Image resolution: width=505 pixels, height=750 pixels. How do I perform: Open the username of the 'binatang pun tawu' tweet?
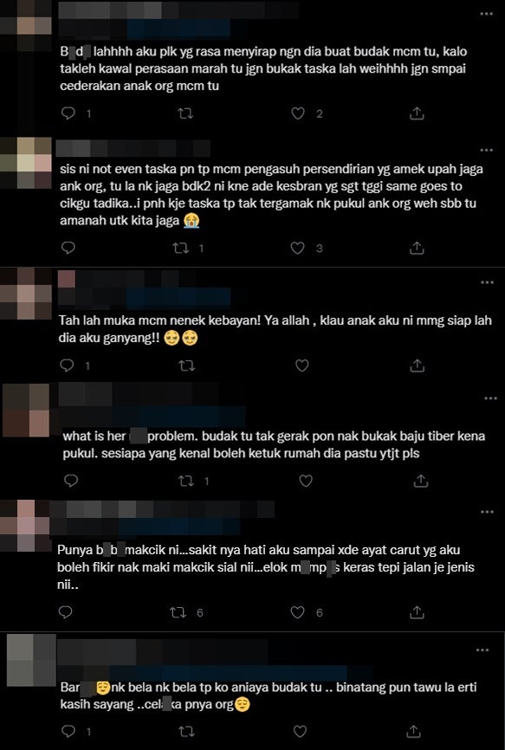click(163, 651)
